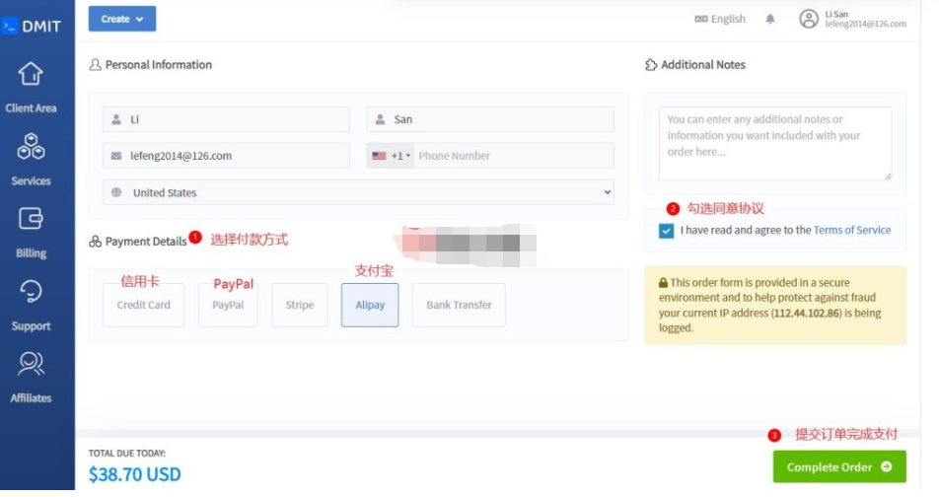Open the Billing wallet icon
This screenshot has width=939, height=497.
31,220
